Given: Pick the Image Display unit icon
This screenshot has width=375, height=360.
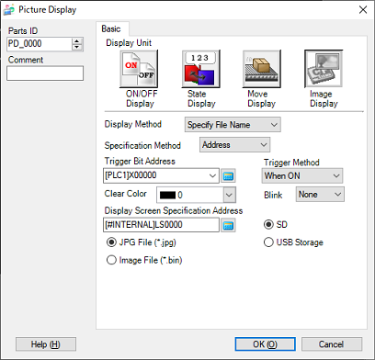Looking at the screenshot, I should click(x=324, y=69).
